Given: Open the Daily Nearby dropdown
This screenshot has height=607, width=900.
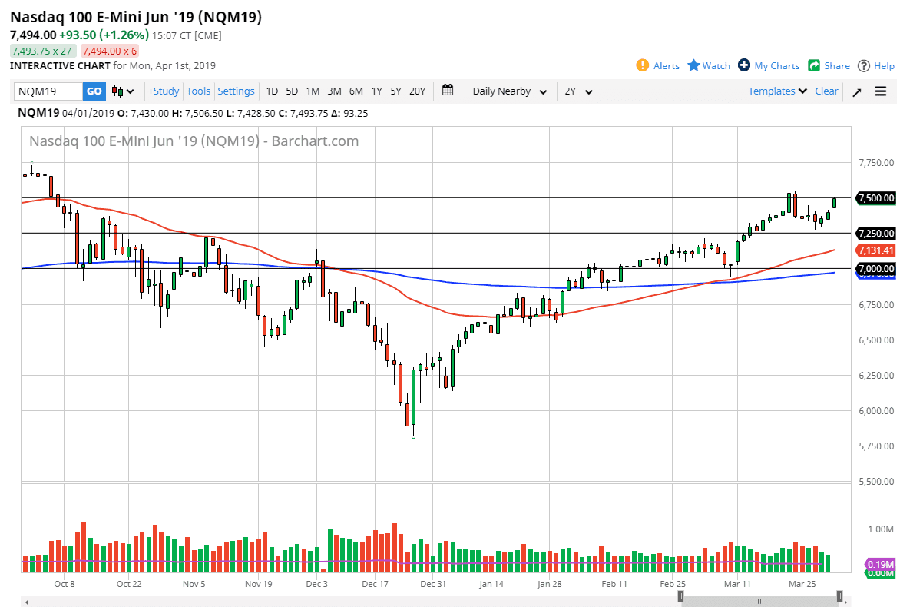Looking at the screenshot, I should (508, 91).
